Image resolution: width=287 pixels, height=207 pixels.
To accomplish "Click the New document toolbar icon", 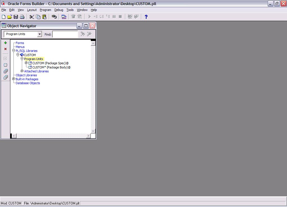I will point(4,17).
